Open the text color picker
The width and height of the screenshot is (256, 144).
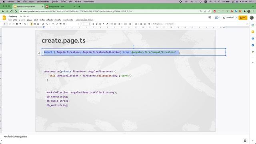103,24
